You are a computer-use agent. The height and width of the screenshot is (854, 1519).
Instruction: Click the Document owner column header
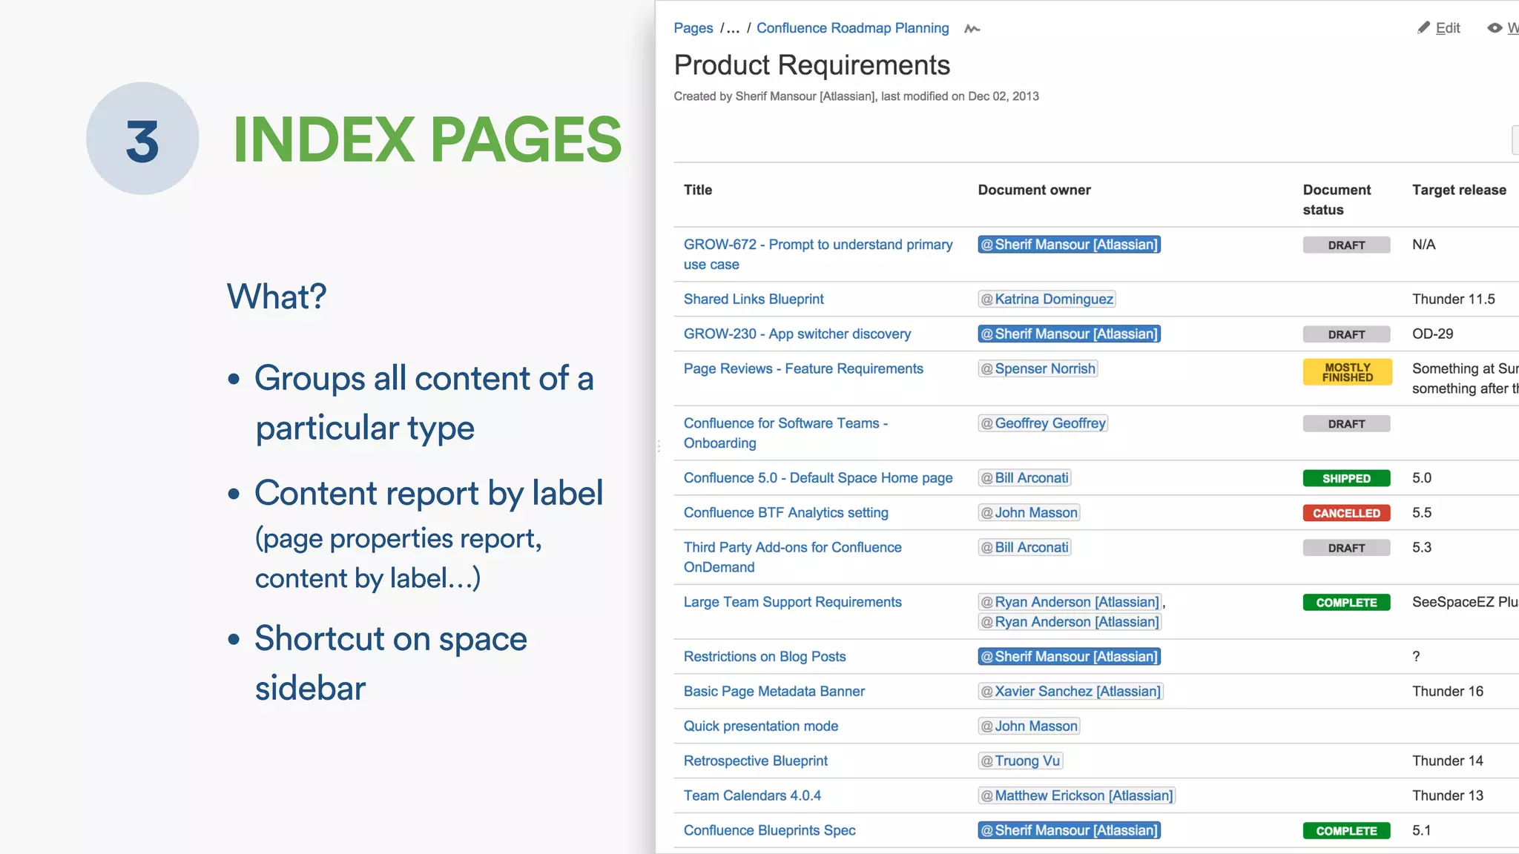point(1034,190)
